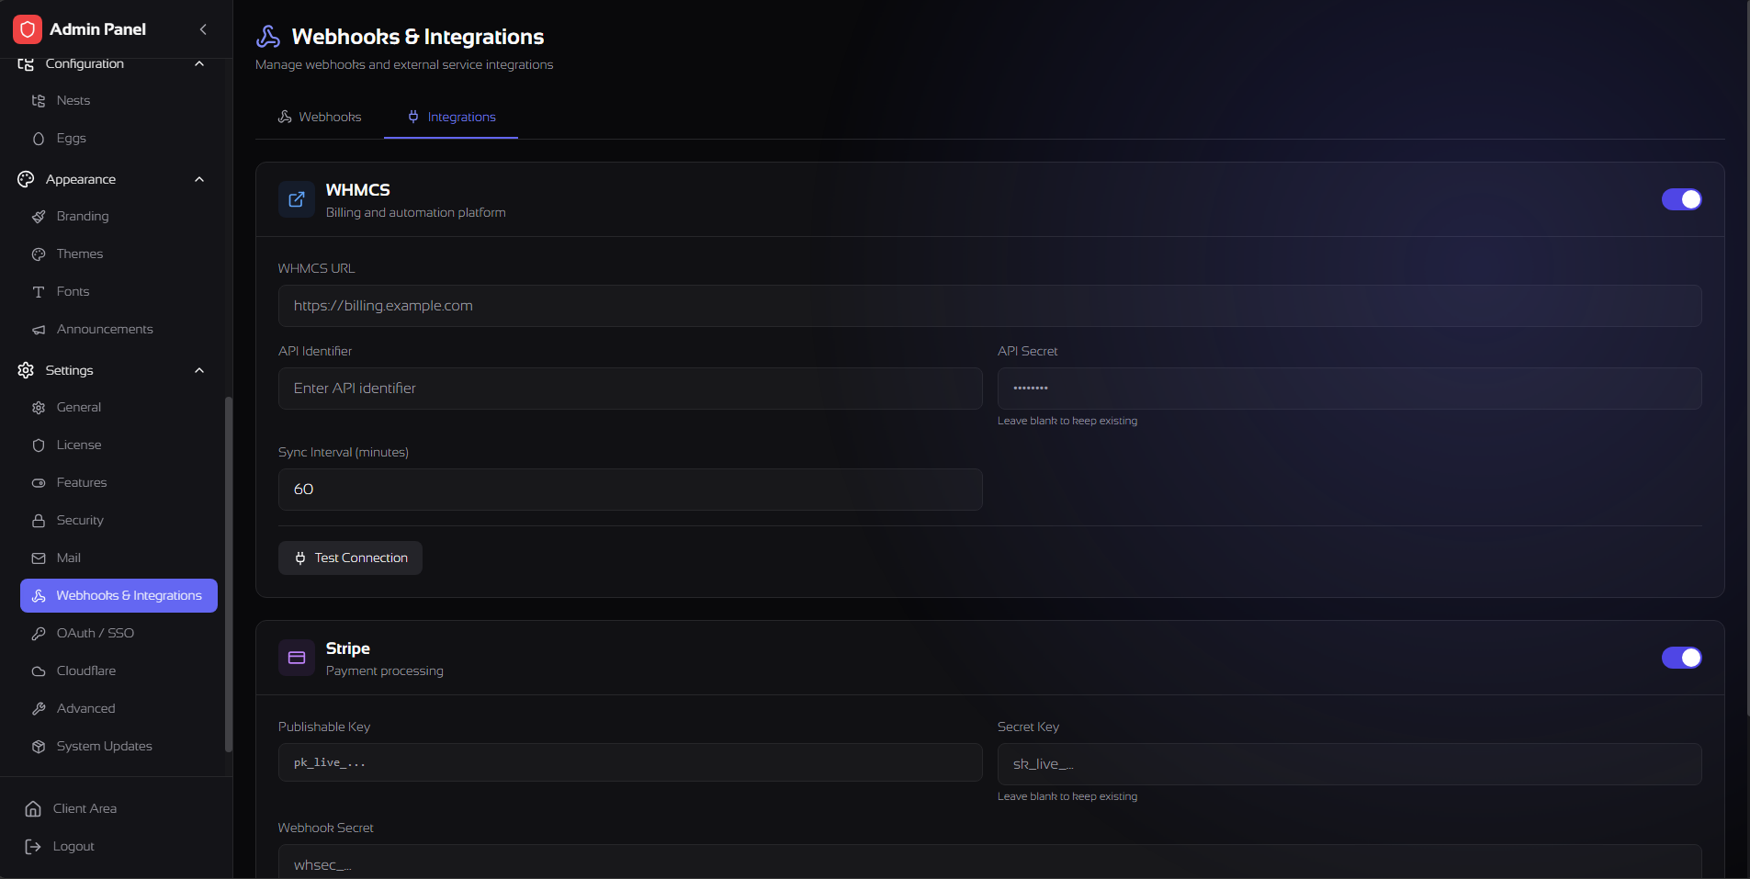Click the Stripe Publishable Key field
Image resolution: width=1750 pixels, height=879 pixels.
pyautogui.click(x=630, y=762)
